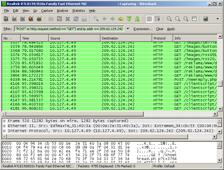Go back in packet history arrow

click(104, 19)
